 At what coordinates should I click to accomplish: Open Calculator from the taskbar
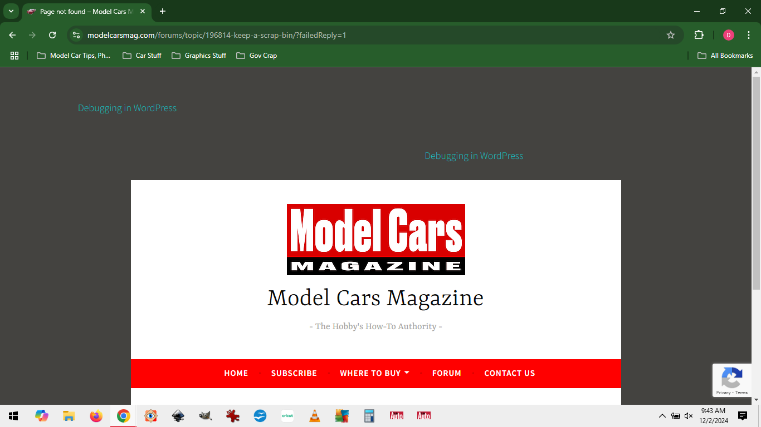pyautogui.click(x=369, y=416)
